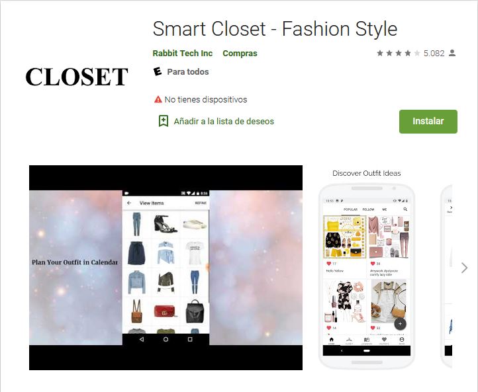Tap the dark plus button in screenshot
478x392 pixels.
(400, 323)
